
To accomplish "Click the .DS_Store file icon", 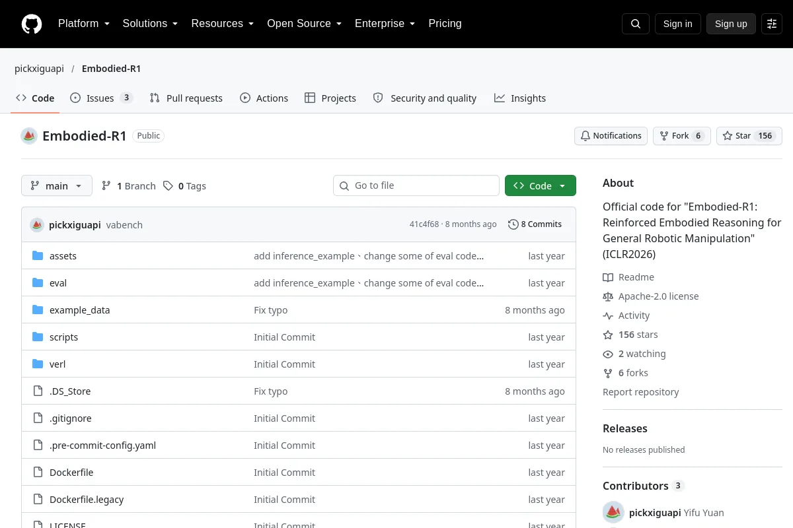I will [38, 391].
